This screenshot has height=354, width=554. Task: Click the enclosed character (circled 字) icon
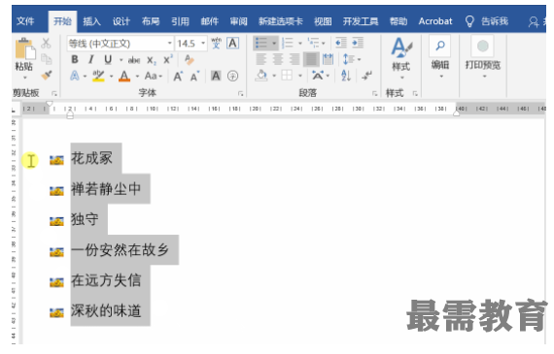tap(232, 76)
